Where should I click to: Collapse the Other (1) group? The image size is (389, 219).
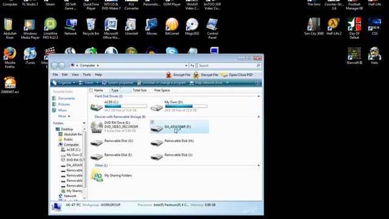pos(258,165)
